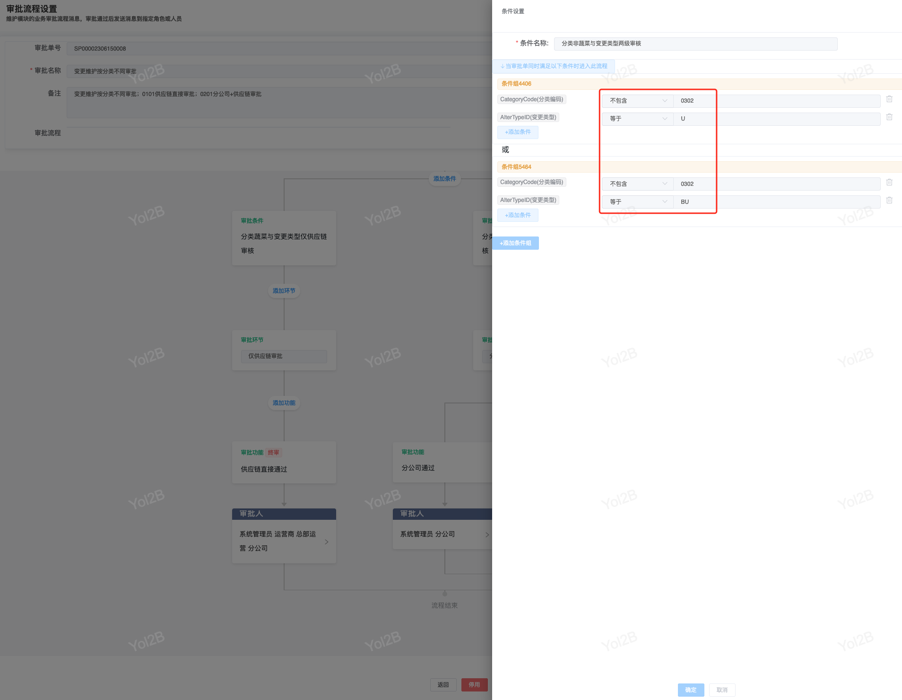Add a condition to group 条件组5464
This screenshot has height=700, width=902.
pos(518,215)
